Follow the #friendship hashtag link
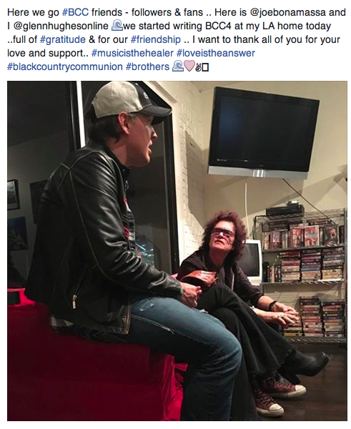 click(156, 39)
